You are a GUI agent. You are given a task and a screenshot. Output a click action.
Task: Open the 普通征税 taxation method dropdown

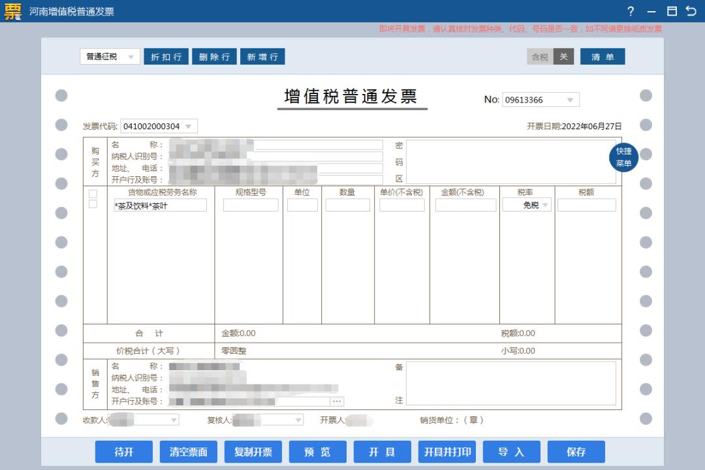pyautogui.click(x=108, y=56)
